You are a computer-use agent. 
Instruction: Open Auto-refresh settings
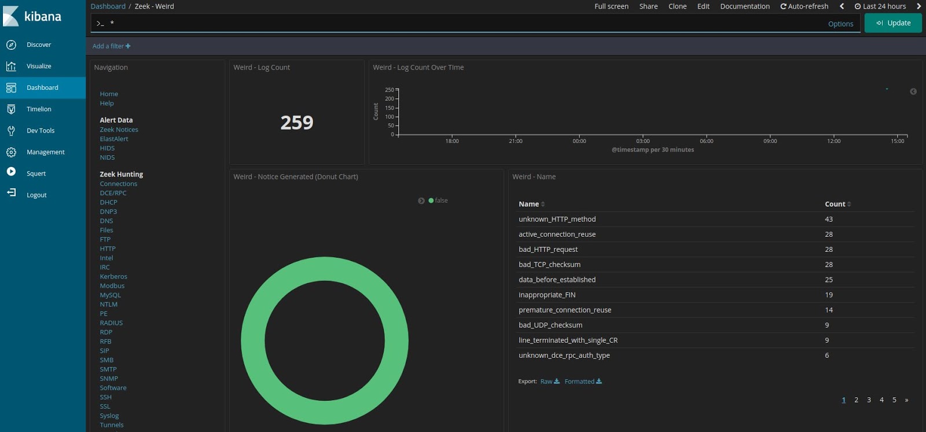pyautogui.click(x=804, y=6)
